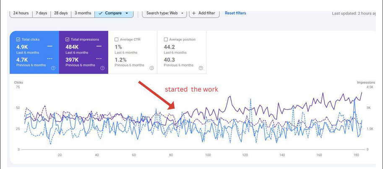Click help icon in Total impressions card
This screenshot has height=169, width=383.
(102, 68)
